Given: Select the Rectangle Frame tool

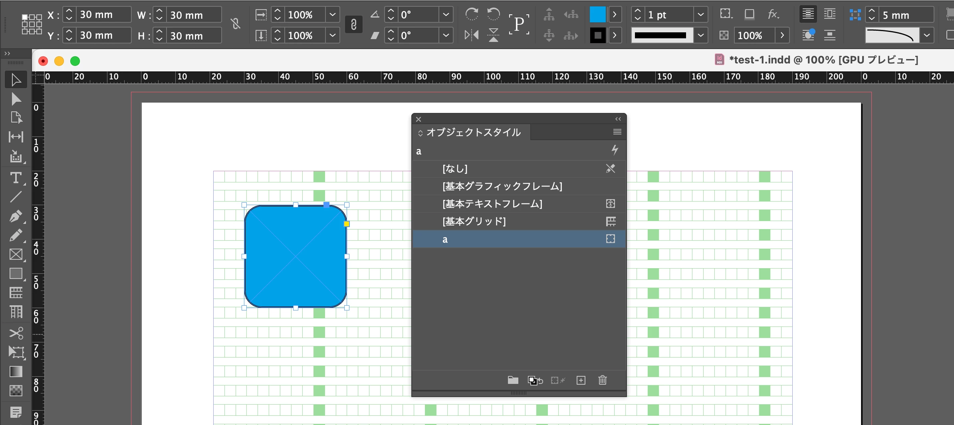Looking at the screenshot, I should pyautogui.click(x=16, y=254).
